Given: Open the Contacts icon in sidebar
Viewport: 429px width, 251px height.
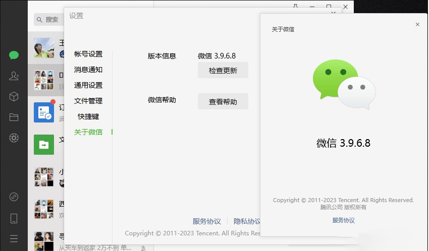Looking at the screenshot, I should click(x=14, y=76).
